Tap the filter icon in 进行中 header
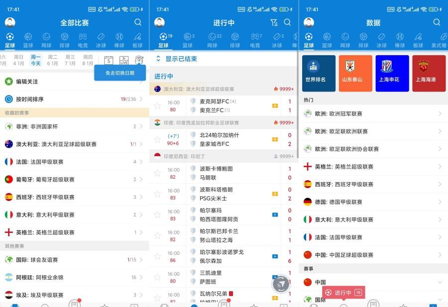 point(274,22)
